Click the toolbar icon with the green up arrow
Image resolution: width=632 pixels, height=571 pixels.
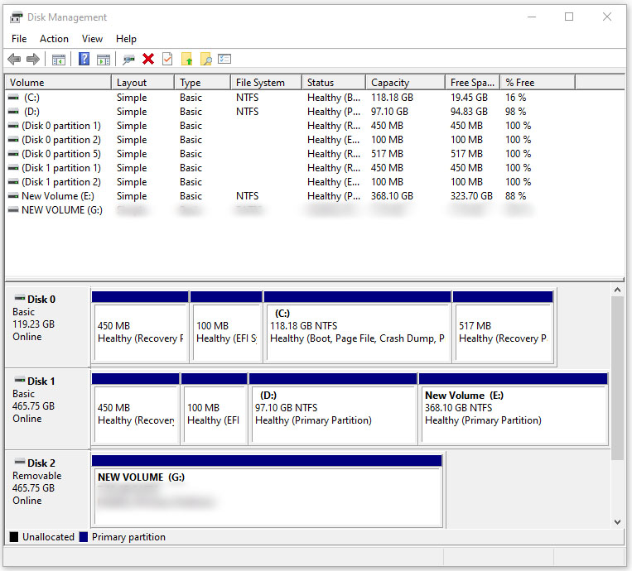tap(187, 59)
